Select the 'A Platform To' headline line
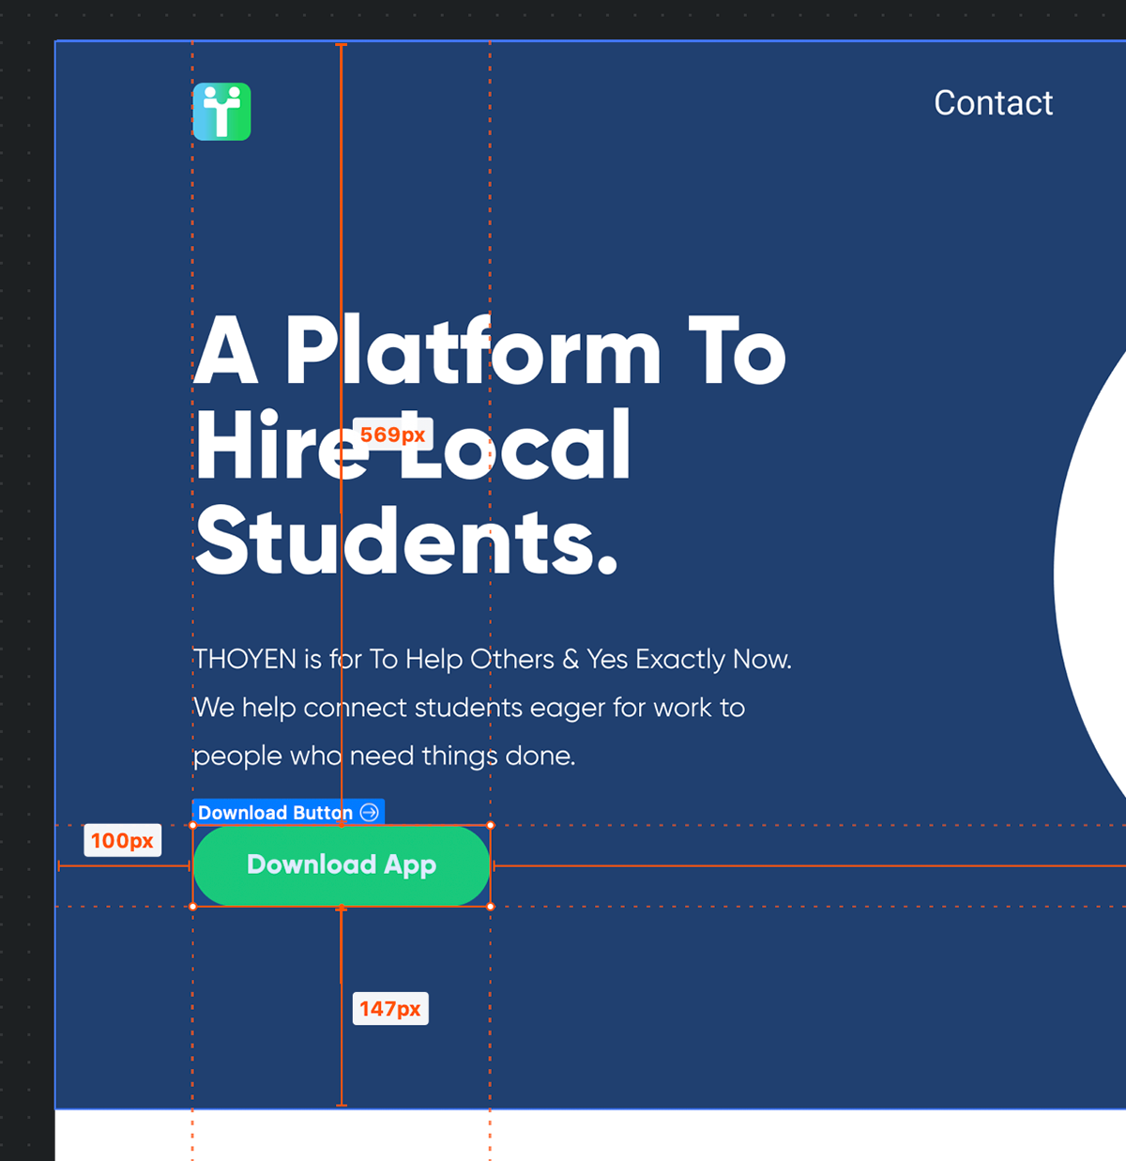This screenshot has width=1126, height=1161. coord(490,350)
